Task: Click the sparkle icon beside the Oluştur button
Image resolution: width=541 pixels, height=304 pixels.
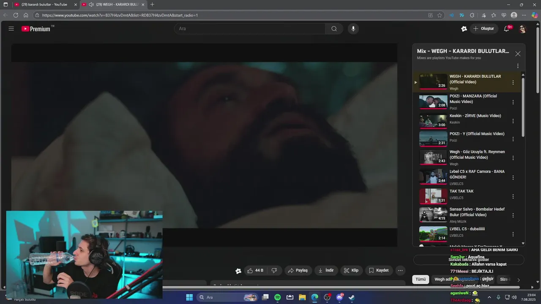Action: click(464, 29)
